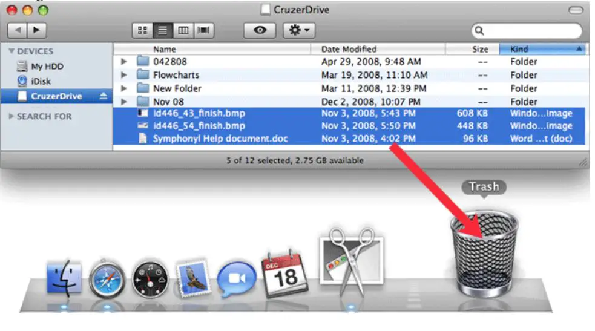Open the Trash in the Dock
595x331 pixels.
tap(484, 254)
